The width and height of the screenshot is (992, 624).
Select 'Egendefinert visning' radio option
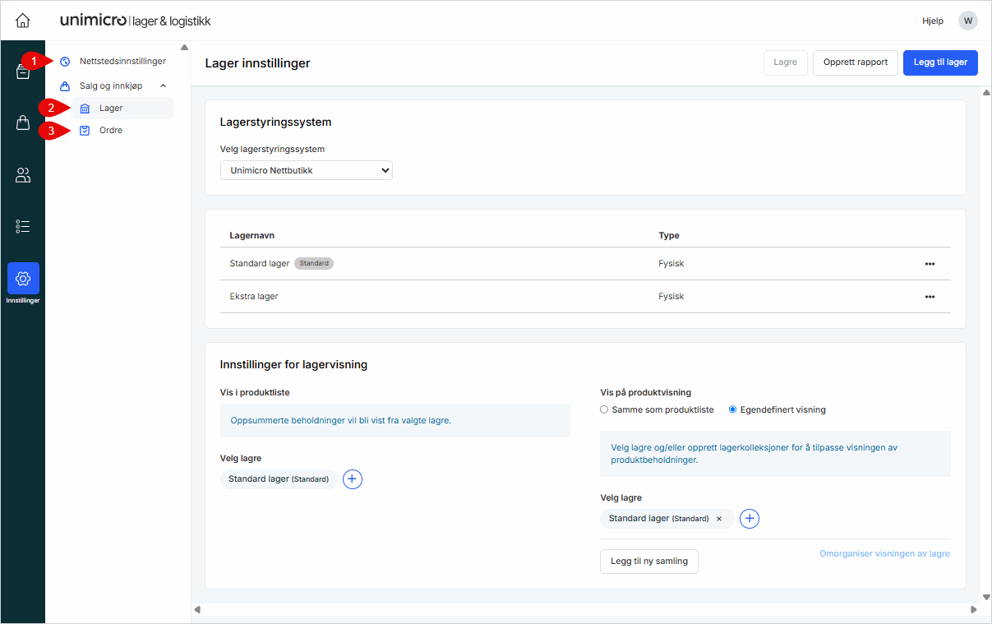[x=733, y=409]
